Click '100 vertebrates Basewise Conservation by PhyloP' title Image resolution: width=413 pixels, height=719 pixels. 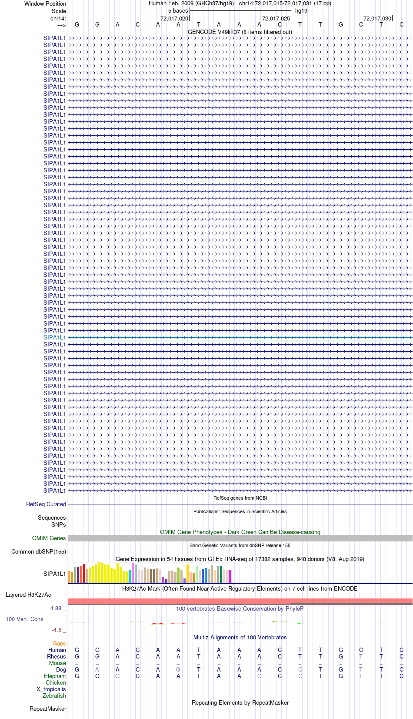240,608
